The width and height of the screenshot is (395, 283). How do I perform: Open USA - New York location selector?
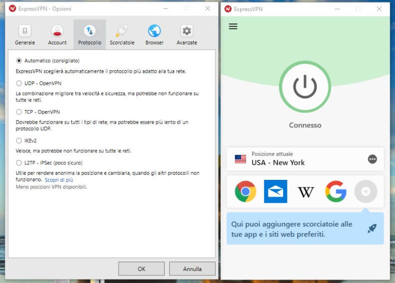tap(305, 159)
